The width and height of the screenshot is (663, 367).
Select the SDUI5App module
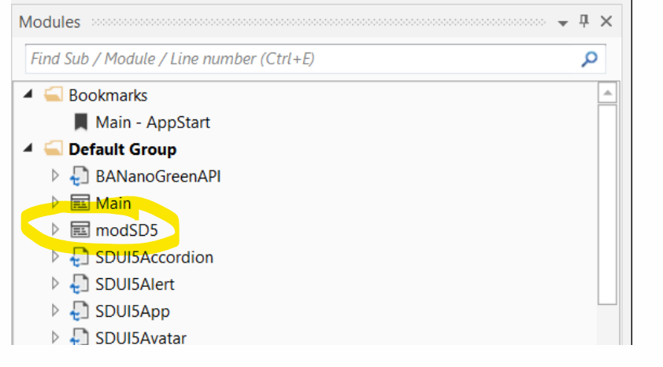point(132,311)
